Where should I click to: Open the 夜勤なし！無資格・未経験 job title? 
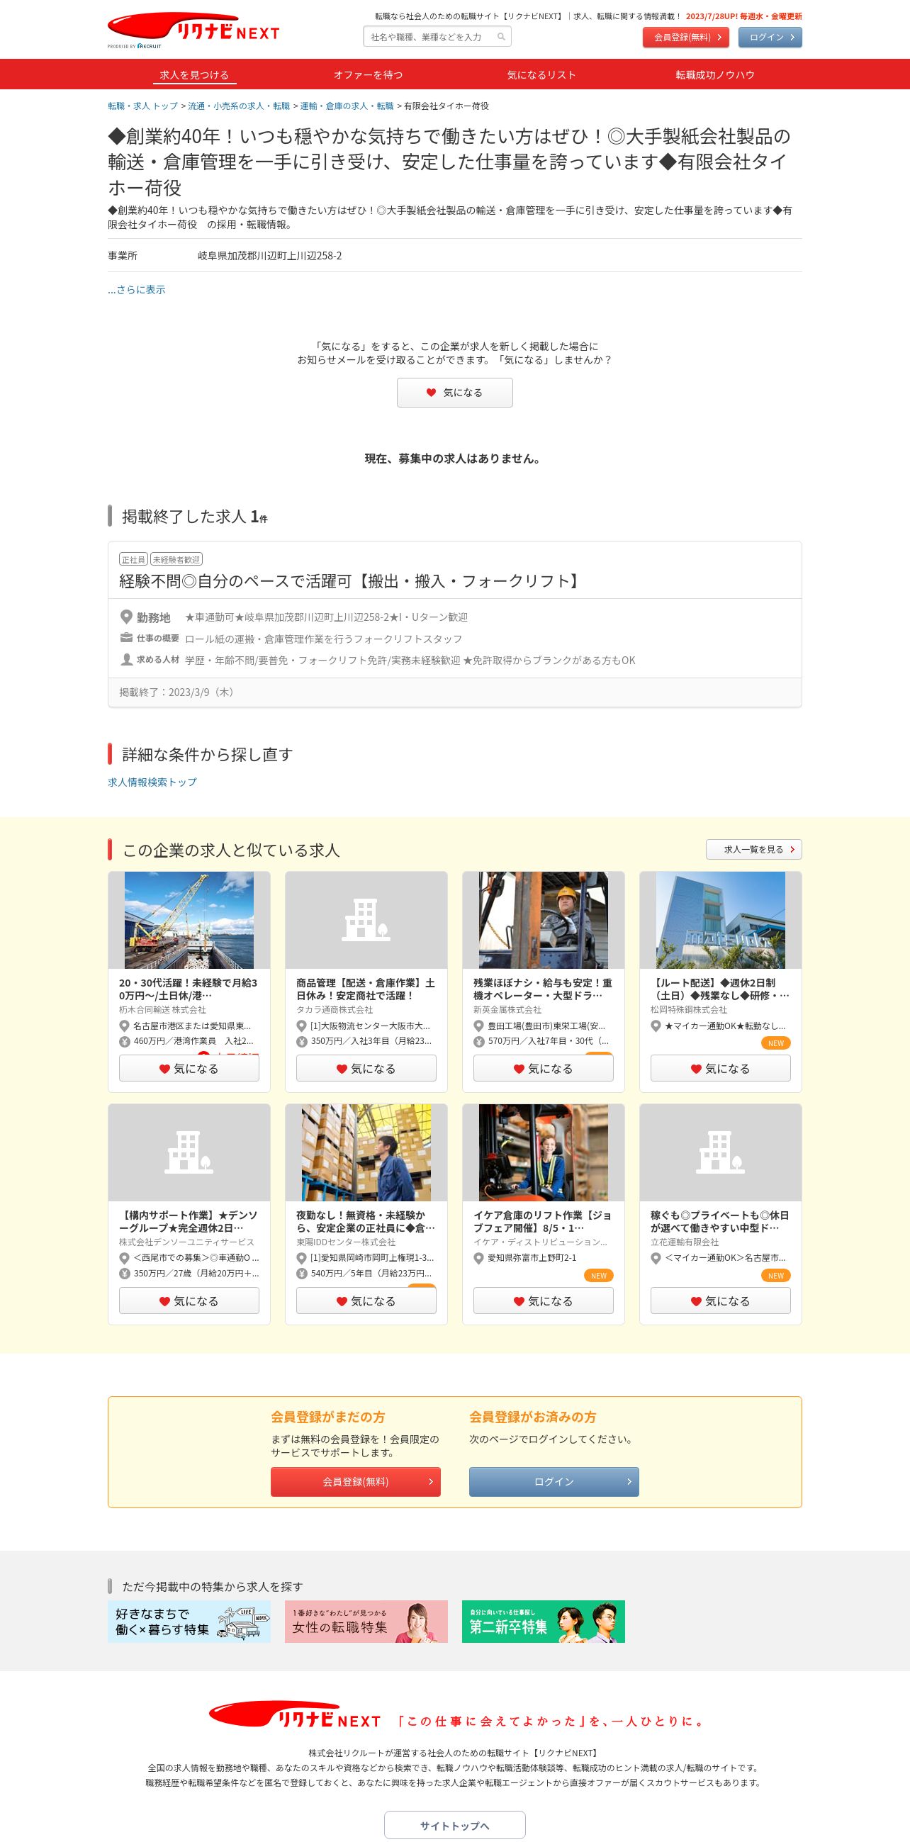click(x=365, y=1221)
